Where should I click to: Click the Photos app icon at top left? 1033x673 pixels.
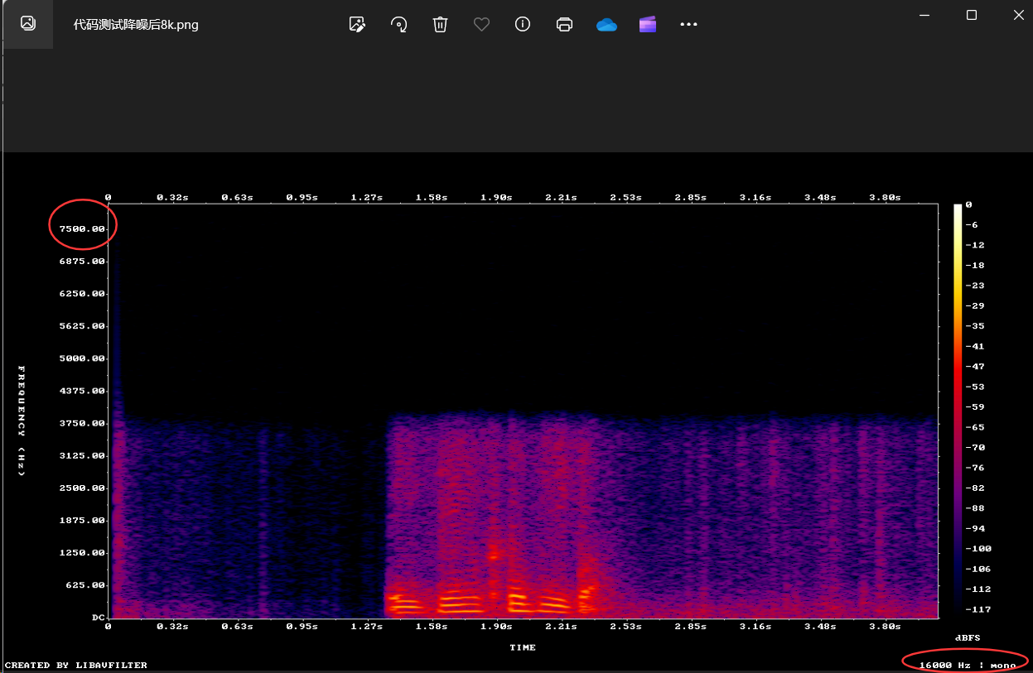28,23
